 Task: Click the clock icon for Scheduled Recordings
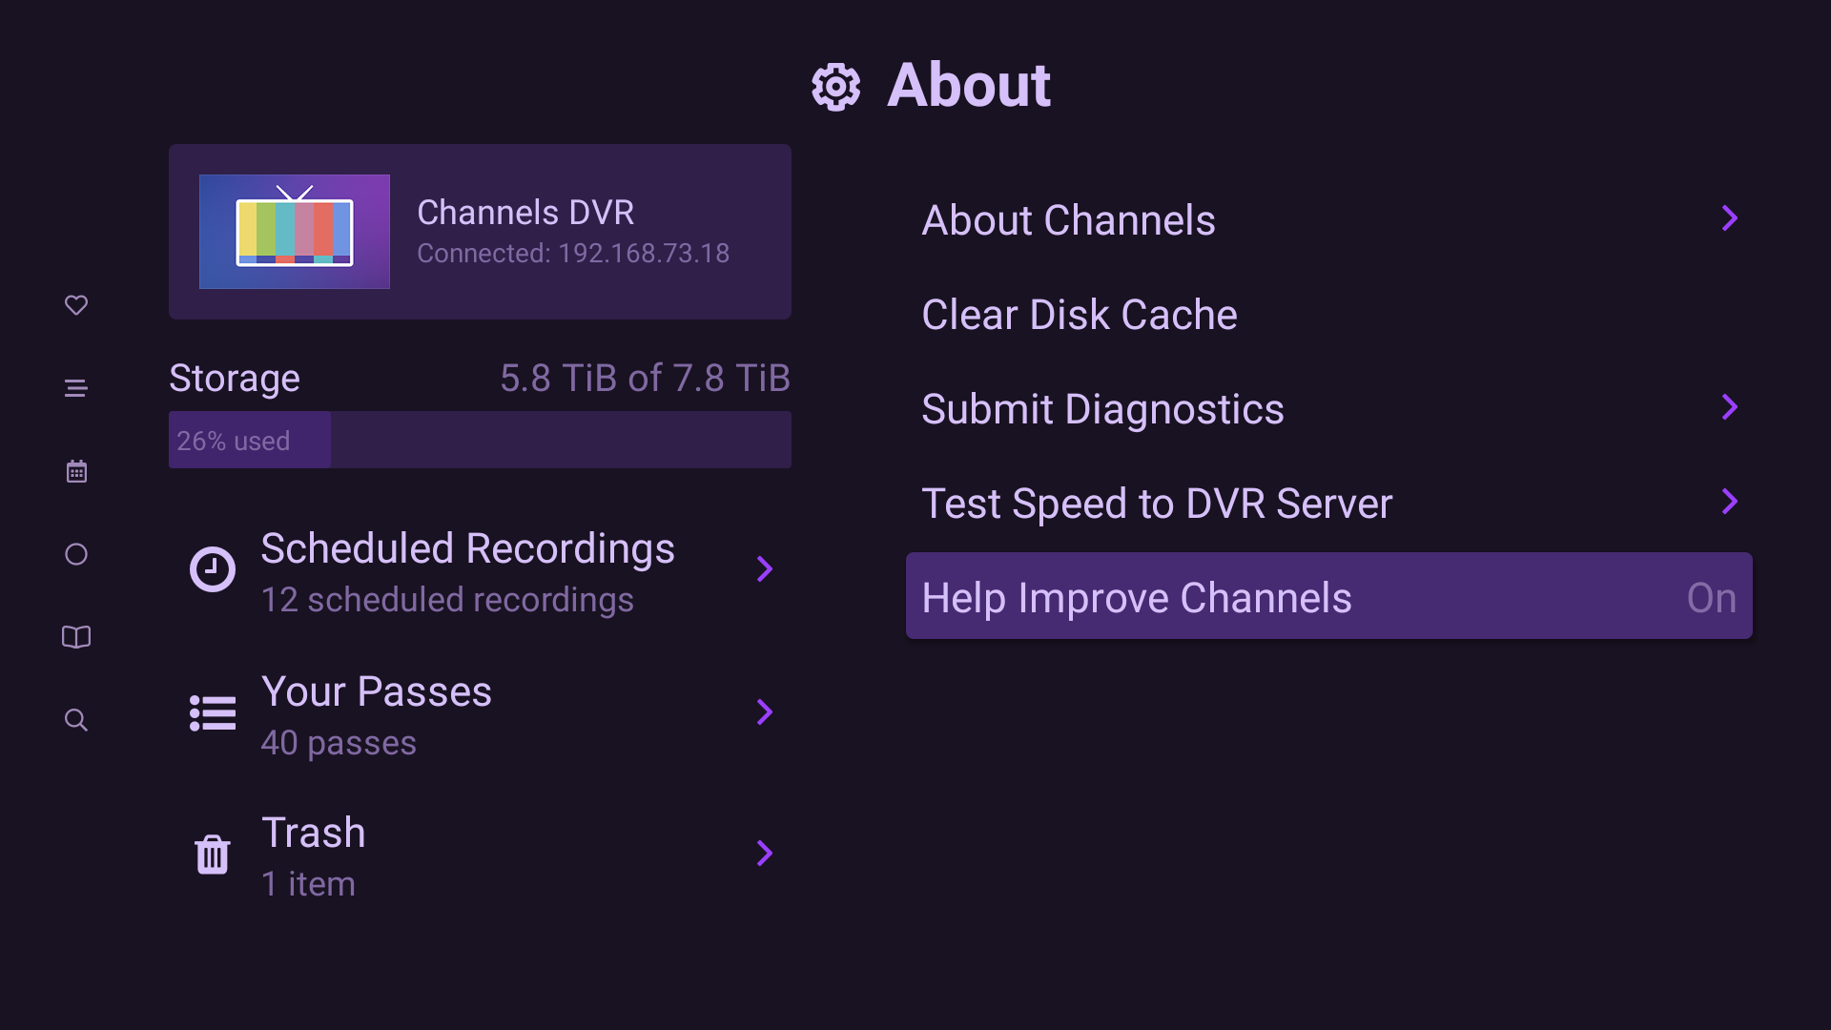click(212, 570)
